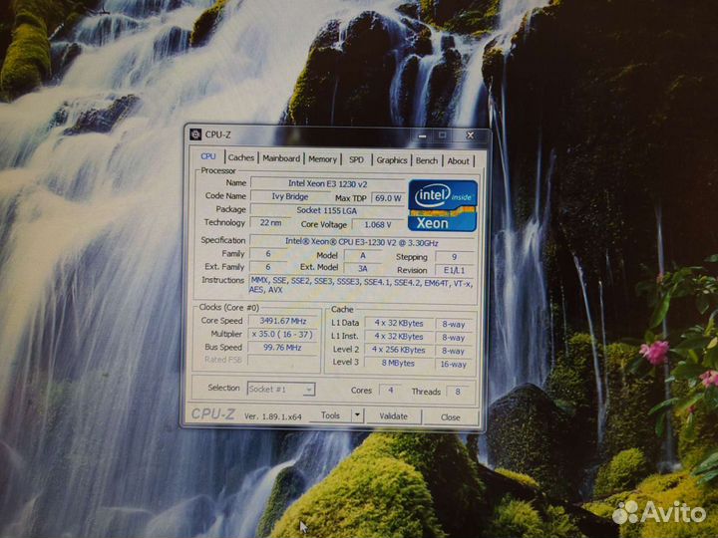Click the Threads count value 8
This screenshot has height=538, width=718.
point(458,392)
